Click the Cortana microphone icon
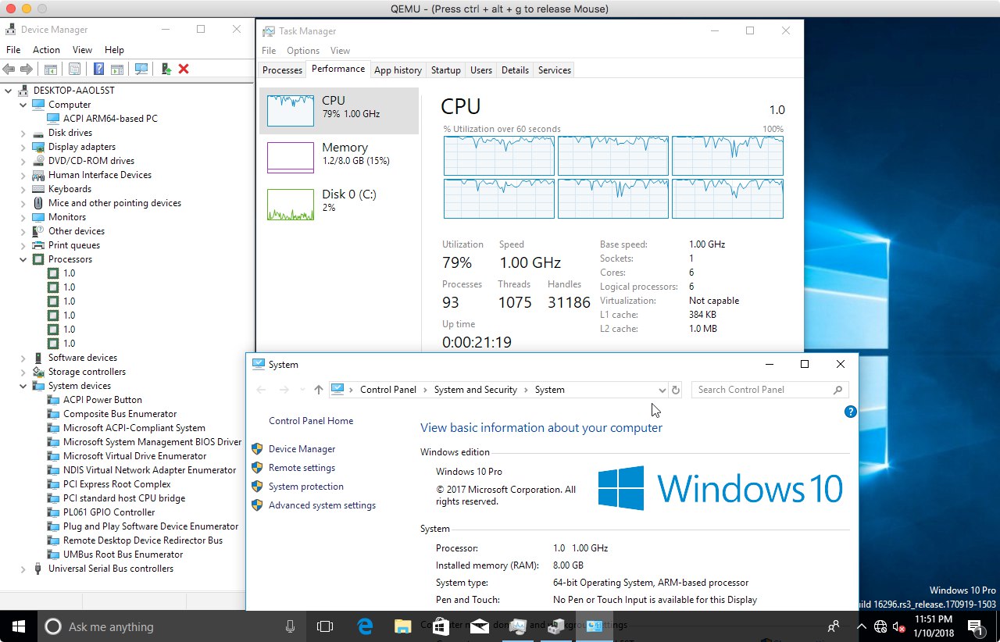The width and height of the screenshot is (1000, 642). coord(290,626)
